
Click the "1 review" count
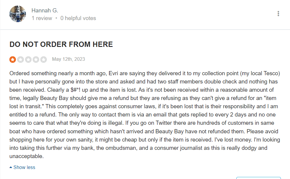42,18
